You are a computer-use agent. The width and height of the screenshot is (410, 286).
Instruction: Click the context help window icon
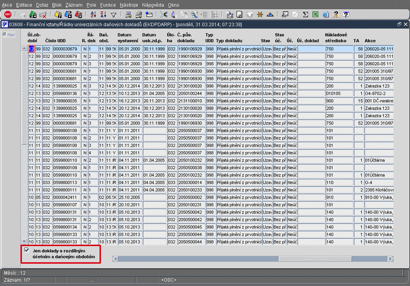coord(346,14)
